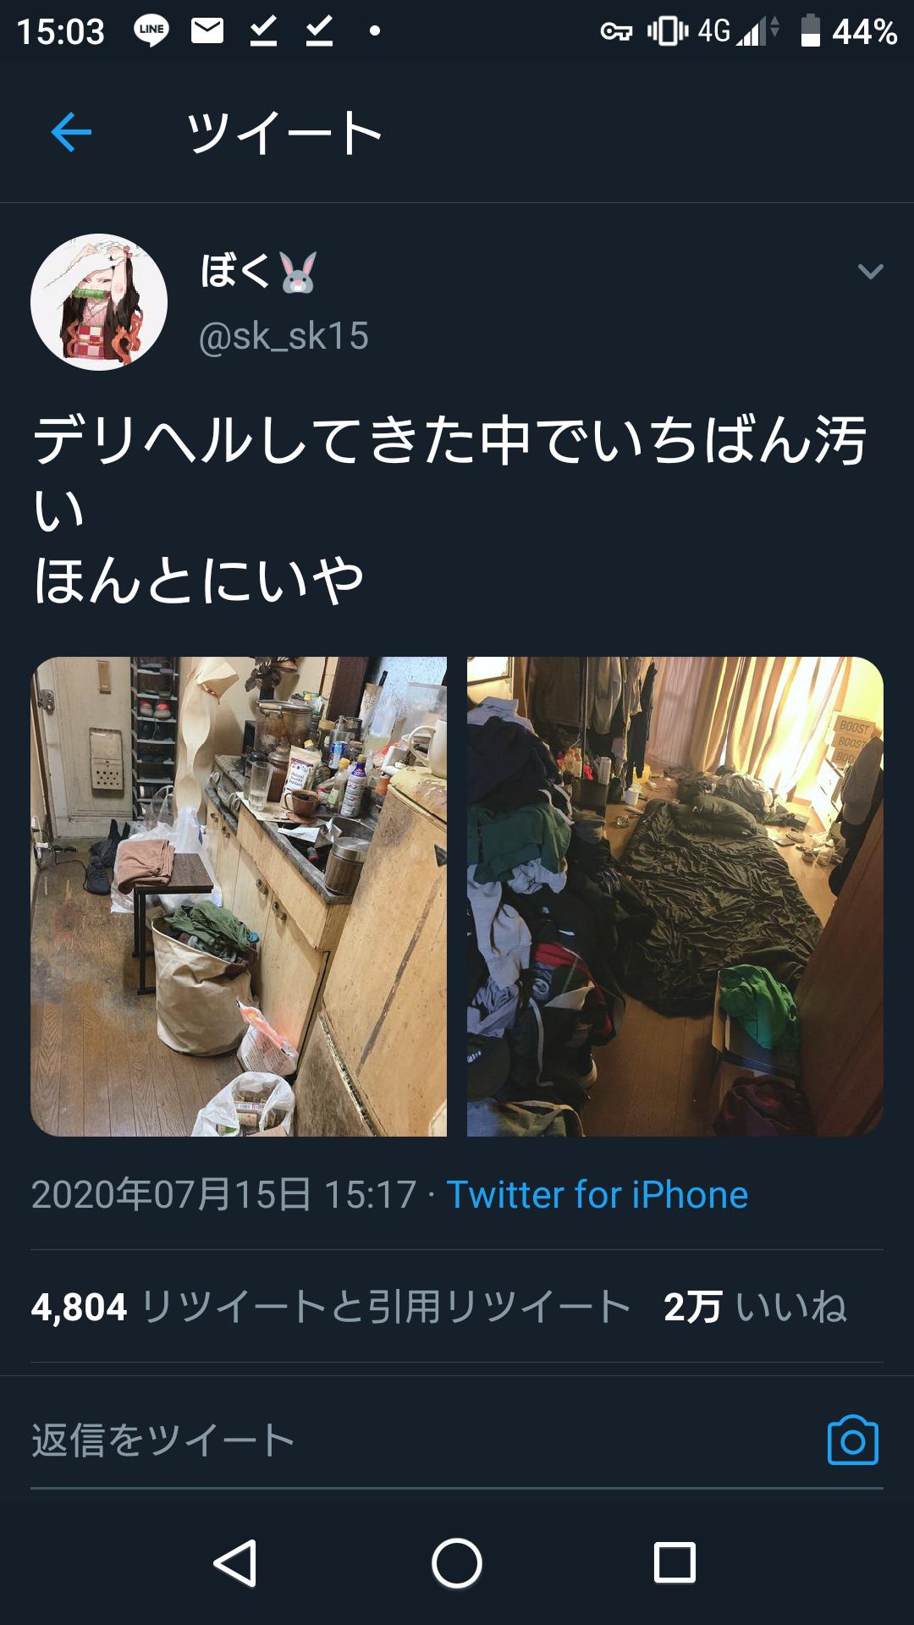Screen dimensions: 914x1625
Task: Tap the mail notification icon in status bar
Action: (x=207, y=31)
